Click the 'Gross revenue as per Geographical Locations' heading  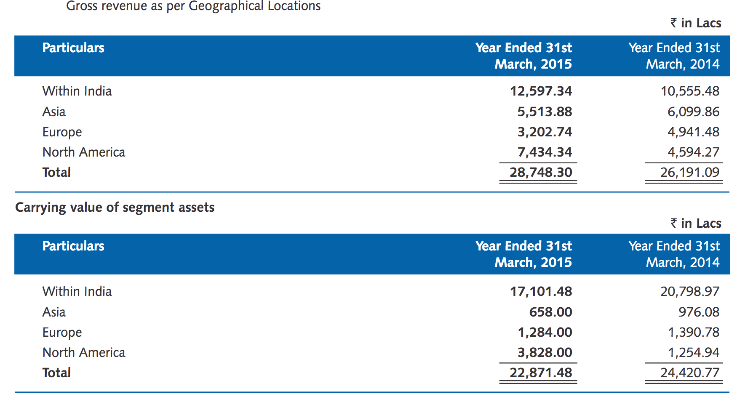(x=193, y=6)
